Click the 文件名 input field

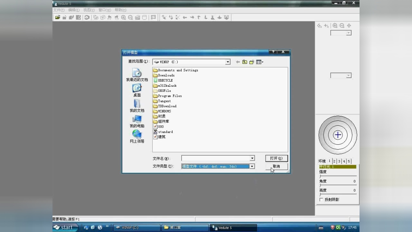pyautogui.click(x=216, y=158)
